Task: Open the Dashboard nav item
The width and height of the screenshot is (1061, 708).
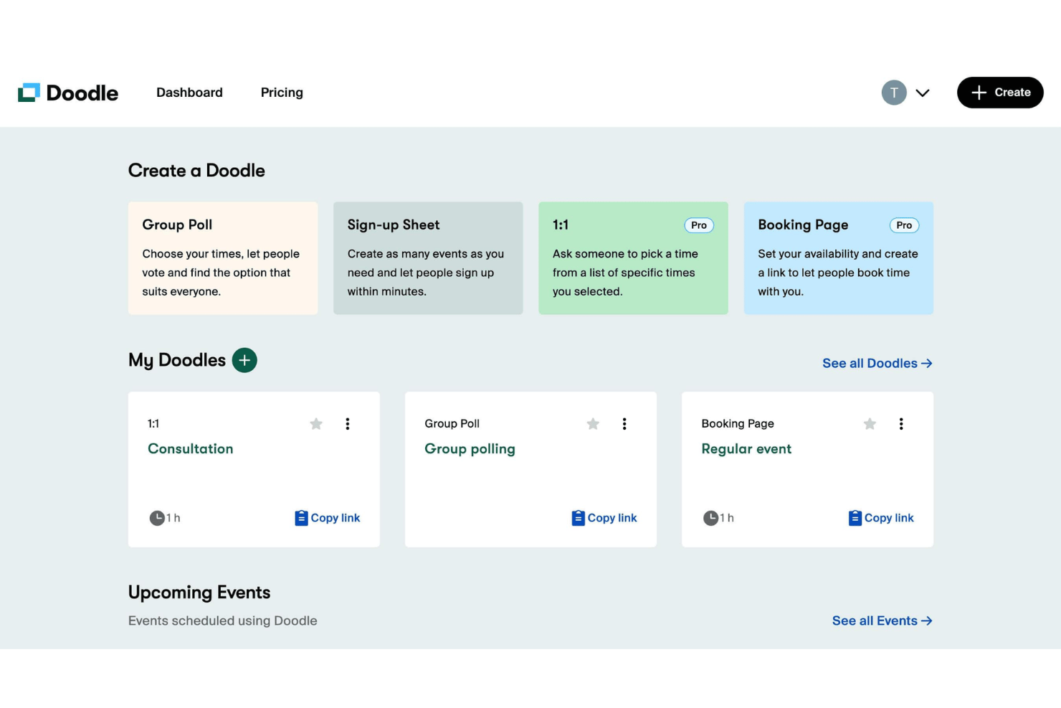Action: coord(189,93)
